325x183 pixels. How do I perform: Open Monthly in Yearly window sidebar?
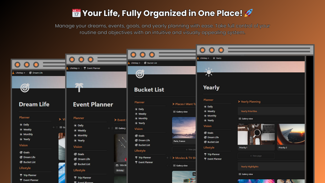click(x=212, y=116)
